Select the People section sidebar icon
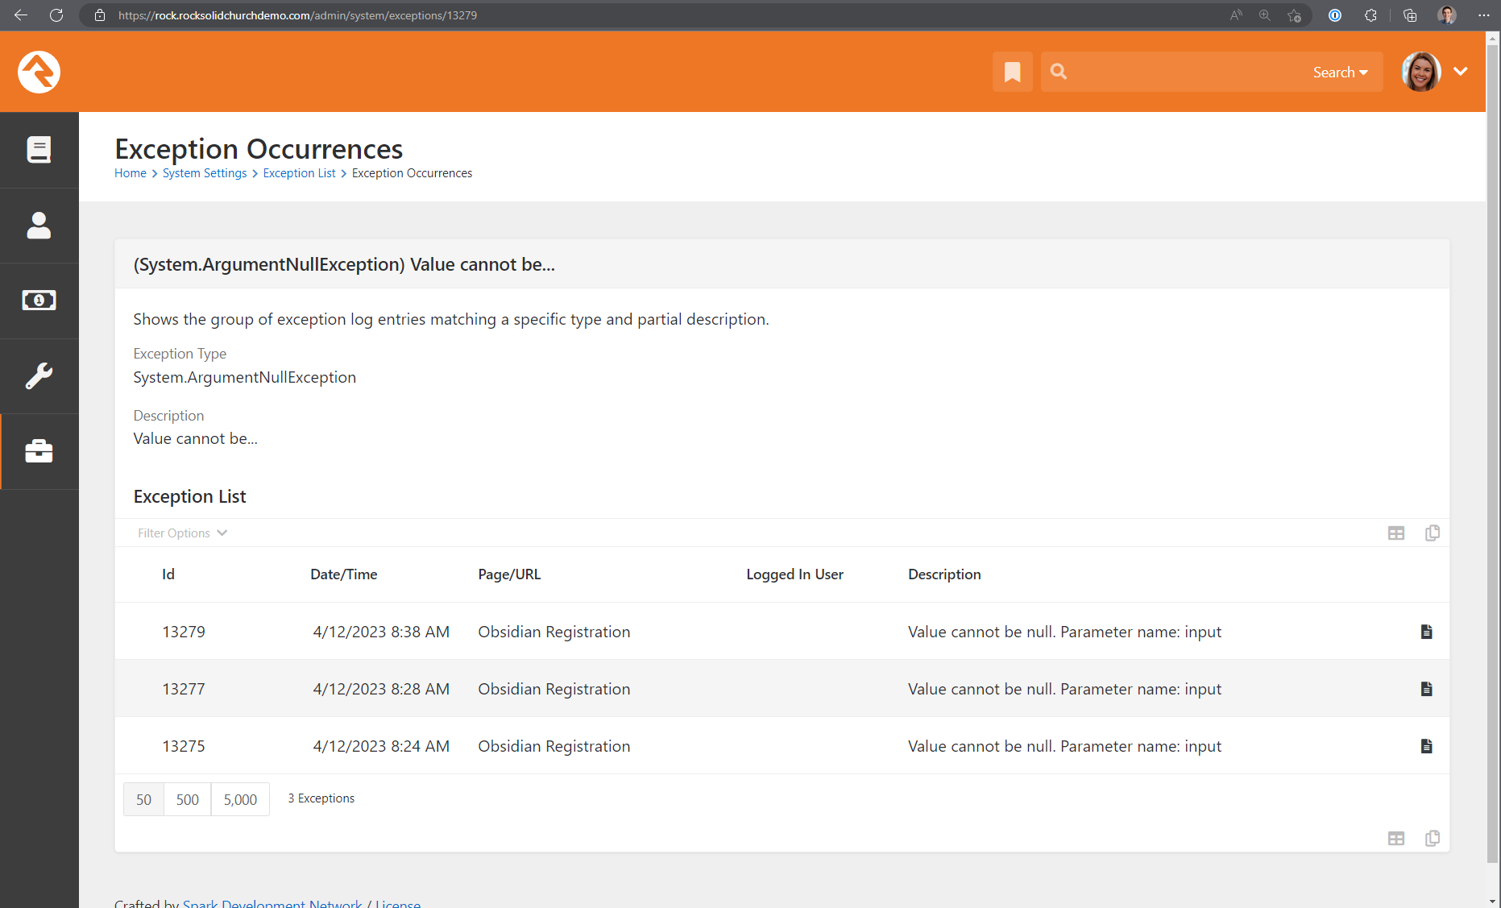The image size is (1501, 908). (39, 226)
